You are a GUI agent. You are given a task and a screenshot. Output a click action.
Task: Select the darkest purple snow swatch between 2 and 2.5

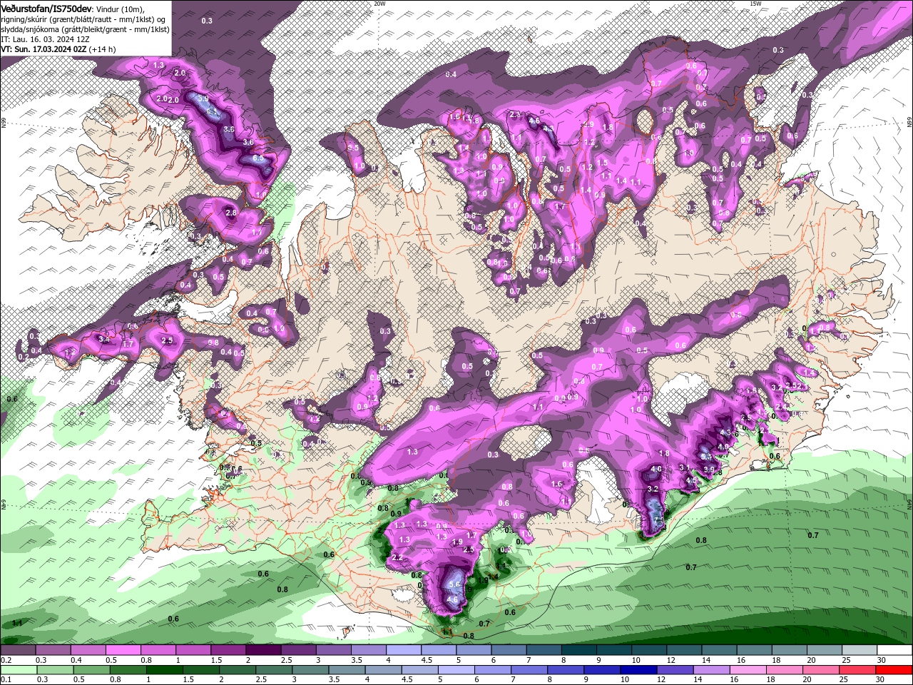click(x=263, y=650)
